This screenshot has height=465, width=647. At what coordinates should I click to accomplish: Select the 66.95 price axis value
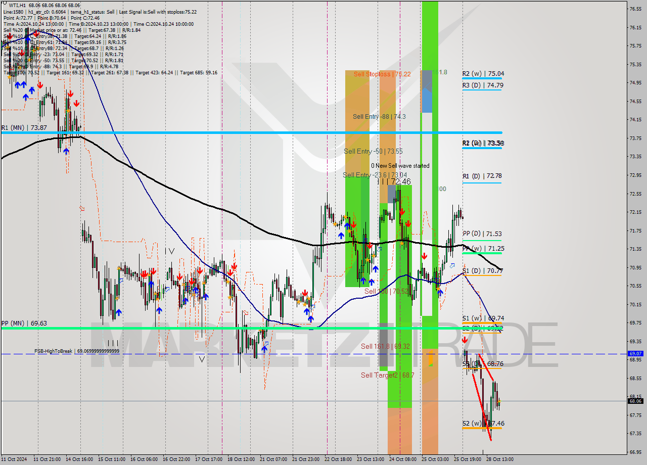(635, 452)
